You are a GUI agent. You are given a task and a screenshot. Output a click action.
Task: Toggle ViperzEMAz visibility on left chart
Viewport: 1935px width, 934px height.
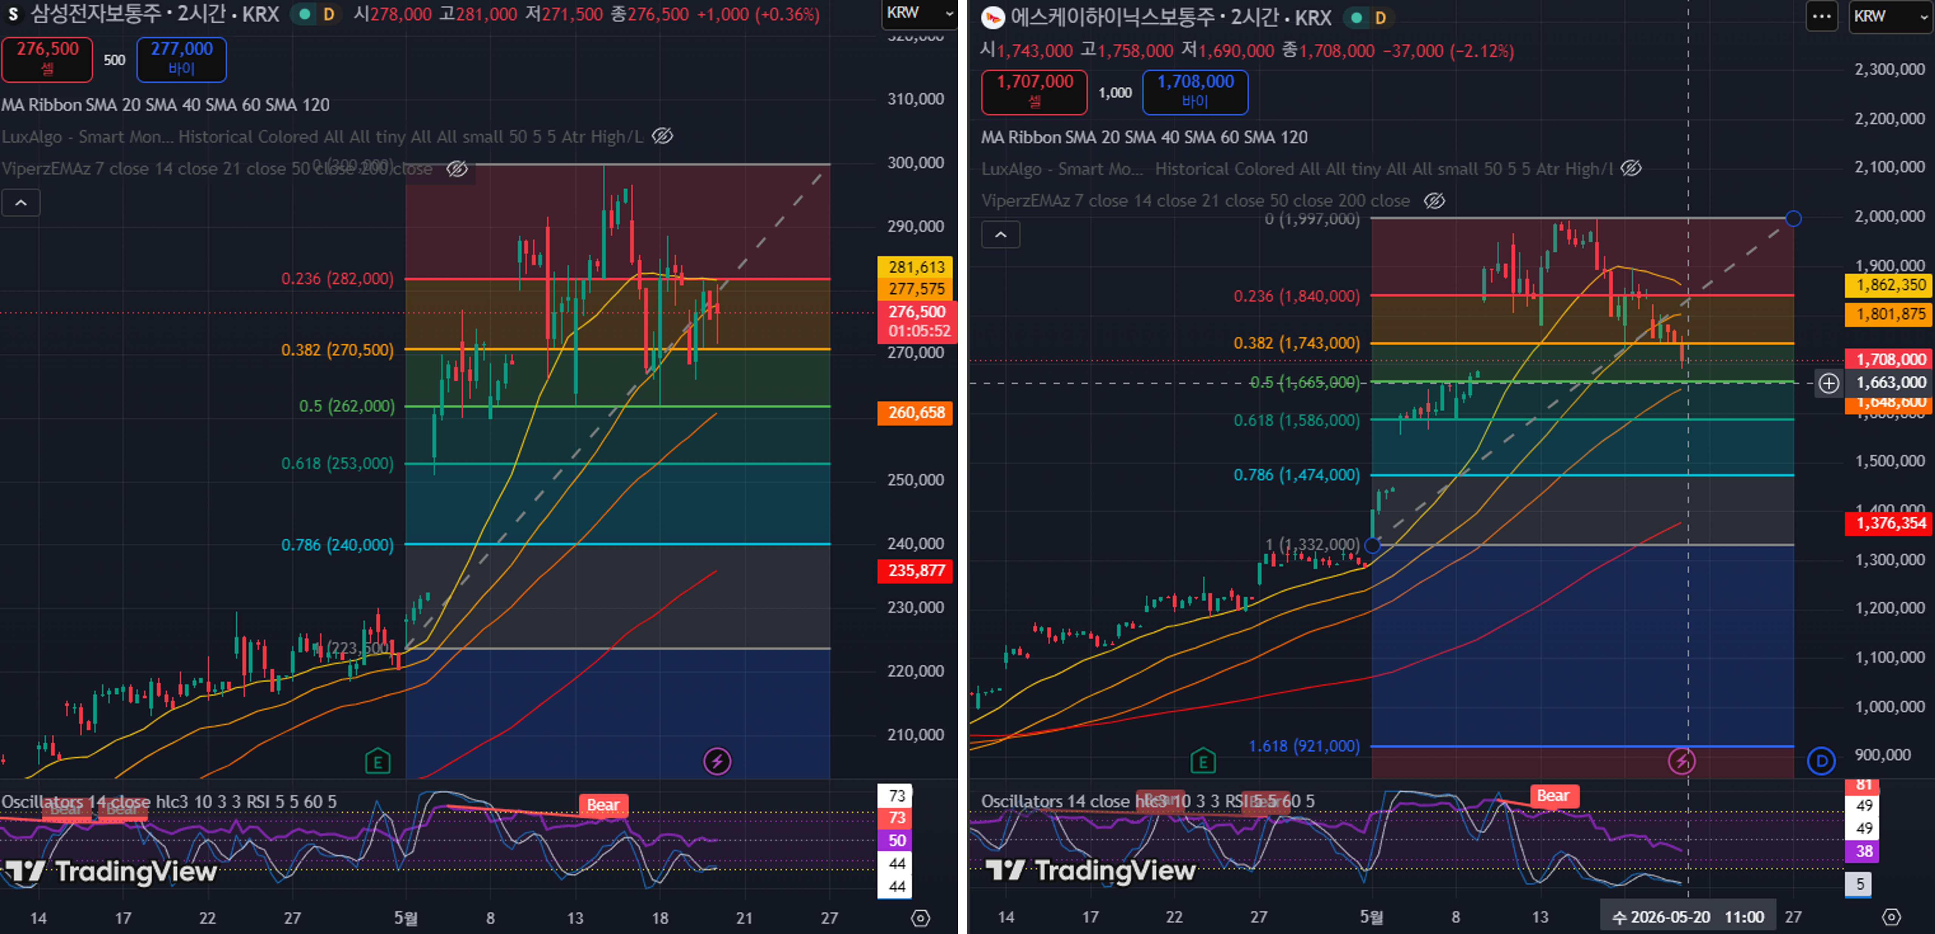click(x=457, y=168)
